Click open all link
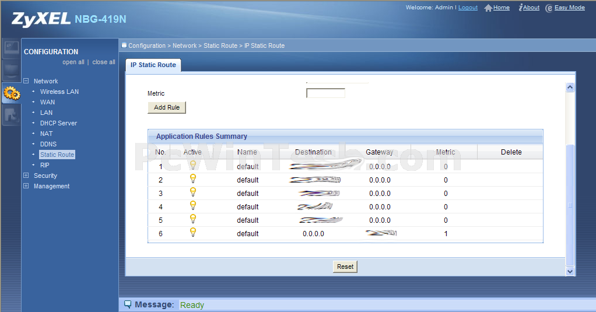Viewport: 596px width, 312px height. point(73,62)
